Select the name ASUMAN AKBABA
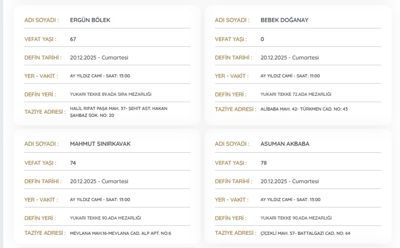The height and width of the screenshot is (248, 400). (285, 144)
